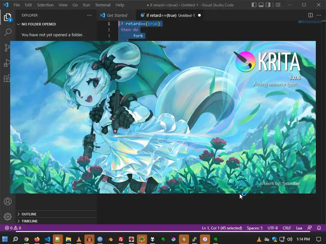Open Blender from the taskbar
326x244 pixels.
pos(110,239)
